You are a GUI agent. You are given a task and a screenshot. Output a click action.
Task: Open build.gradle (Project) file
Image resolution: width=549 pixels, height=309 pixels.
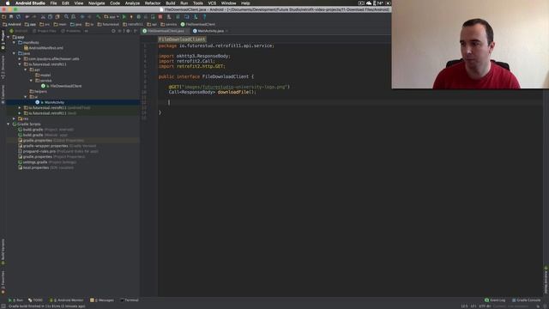click(x=45, y=130)
